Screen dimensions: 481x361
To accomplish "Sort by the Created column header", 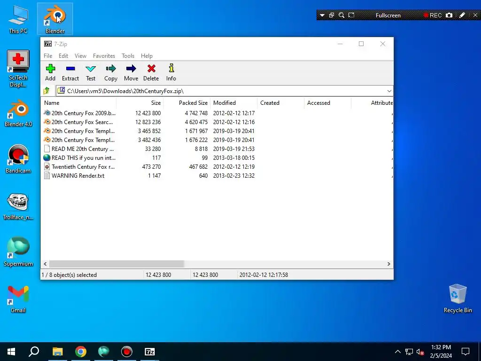I will pyautogui.click(x=281, y=103).
